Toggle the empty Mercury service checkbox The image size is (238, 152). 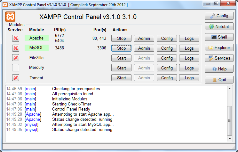(16, 68)
